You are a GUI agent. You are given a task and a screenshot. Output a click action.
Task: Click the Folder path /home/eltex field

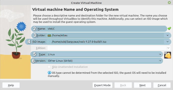pyautogui.click(x=109, y=35)
